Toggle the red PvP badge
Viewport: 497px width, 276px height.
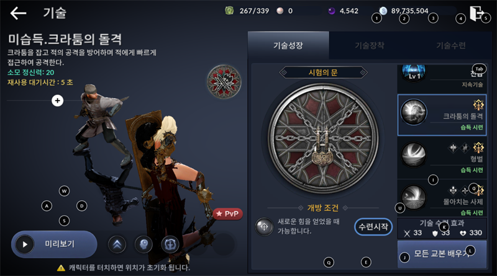tap(228, 214)
